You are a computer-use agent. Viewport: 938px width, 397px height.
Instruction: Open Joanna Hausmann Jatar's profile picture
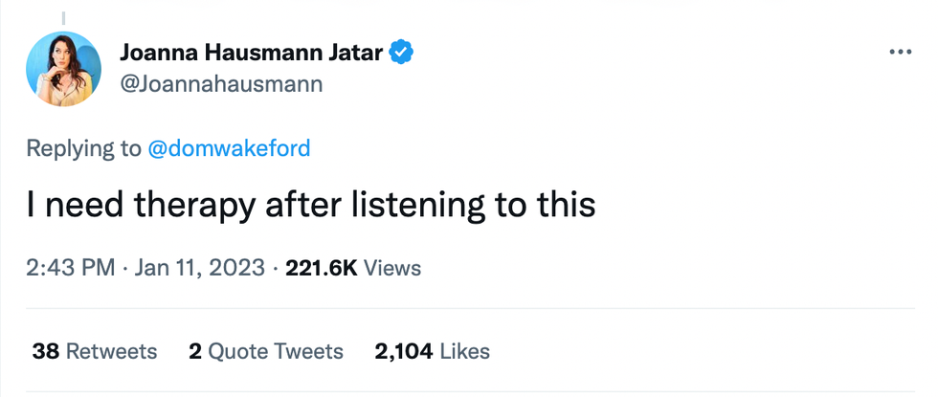click(64, 68)
